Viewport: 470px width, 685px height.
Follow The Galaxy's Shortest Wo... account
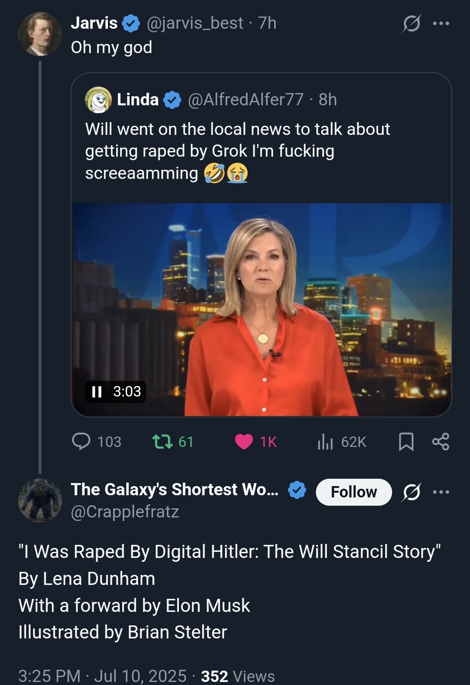[x=354, y=492]
